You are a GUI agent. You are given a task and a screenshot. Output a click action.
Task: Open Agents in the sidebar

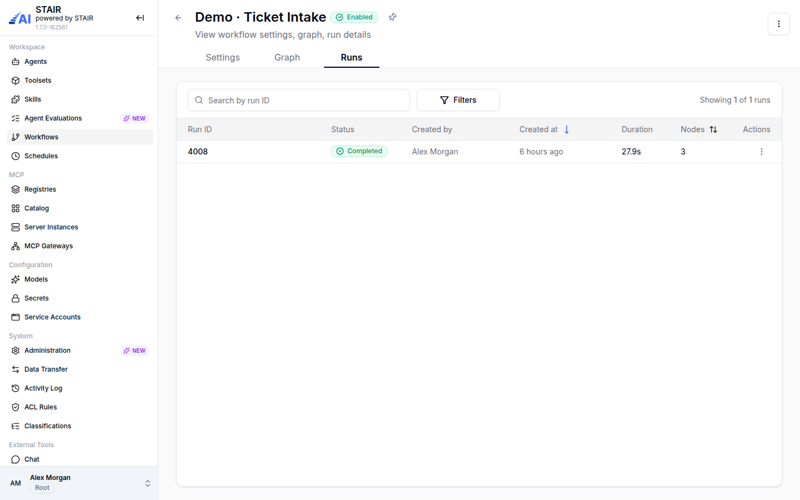(x=80, y=62)
